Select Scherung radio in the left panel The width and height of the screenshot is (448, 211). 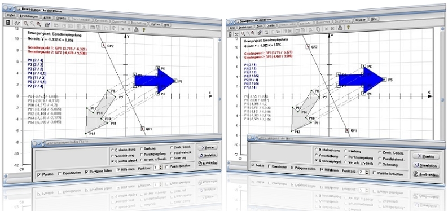click(172, 157)
